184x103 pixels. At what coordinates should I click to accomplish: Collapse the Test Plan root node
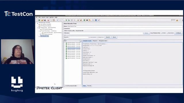[36, 23]
